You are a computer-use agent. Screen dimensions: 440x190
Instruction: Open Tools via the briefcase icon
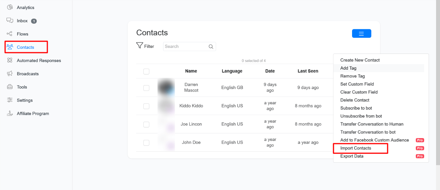(10, 87)
